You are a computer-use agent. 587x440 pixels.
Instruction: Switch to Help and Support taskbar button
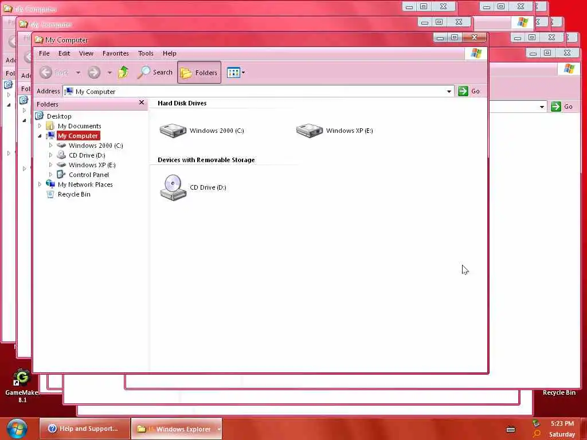click(85, 429)
